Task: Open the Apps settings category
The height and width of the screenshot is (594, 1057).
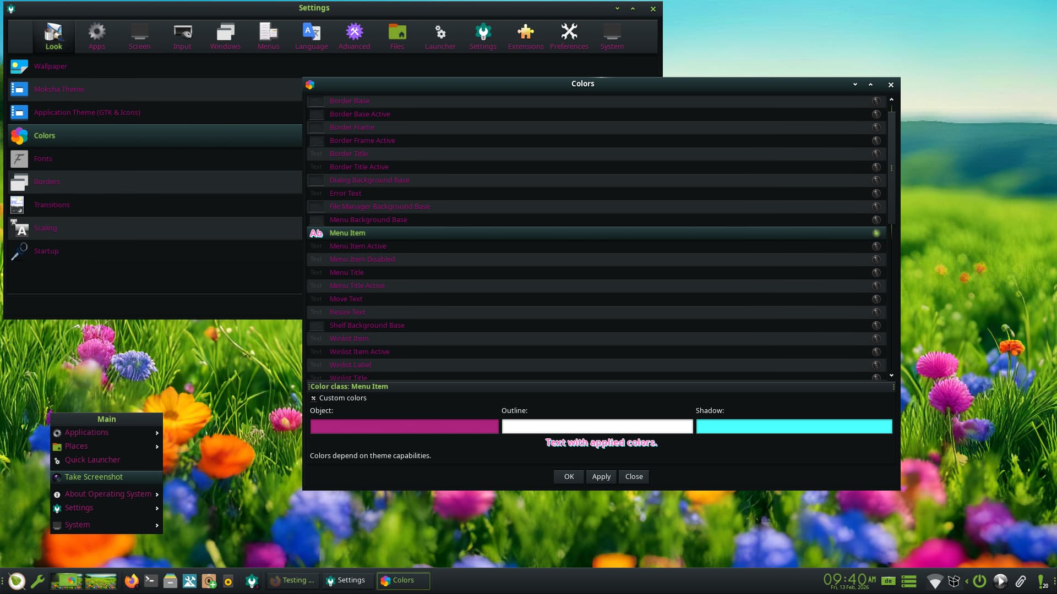Action: (96, 36)
